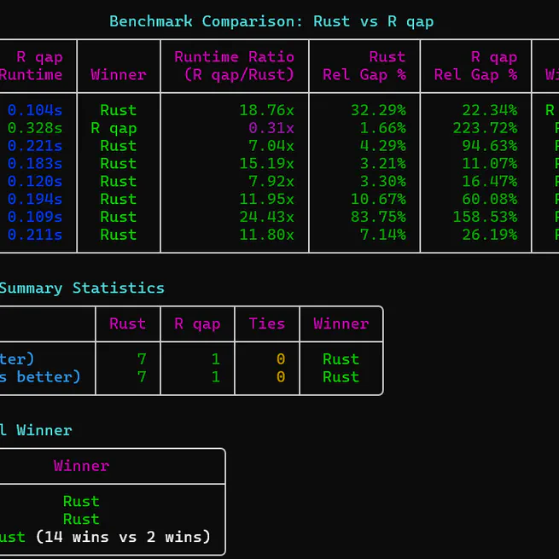Click the runtime value 0.211s
This screenshot has height=559, width=559.
(35, 235)
